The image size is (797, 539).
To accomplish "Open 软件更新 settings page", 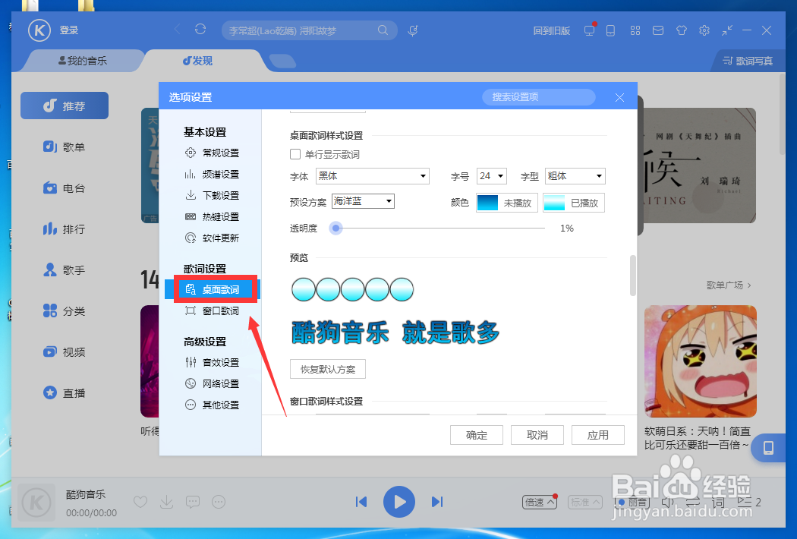I will [213, 238].
